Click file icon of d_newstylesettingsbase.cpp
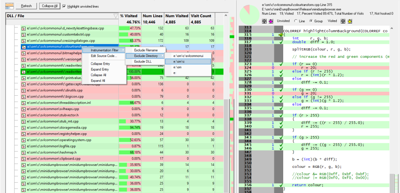 [24, 28]
